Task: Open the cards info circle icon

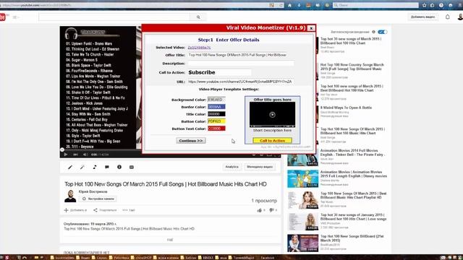Action: (119, 167)
